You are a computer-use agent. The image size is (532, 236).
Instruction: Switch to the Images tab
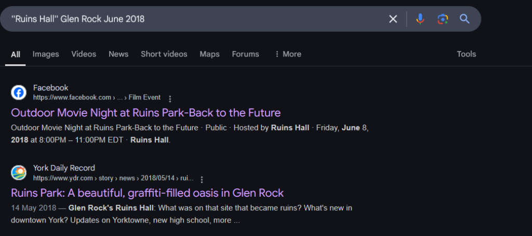(46, 54)
